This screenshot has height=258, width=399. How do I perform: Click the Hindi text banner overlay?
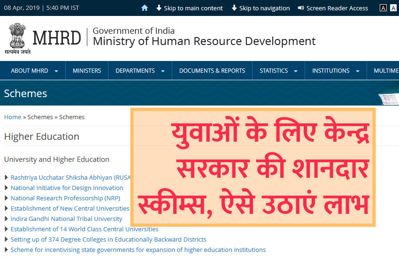click(253, 167)
